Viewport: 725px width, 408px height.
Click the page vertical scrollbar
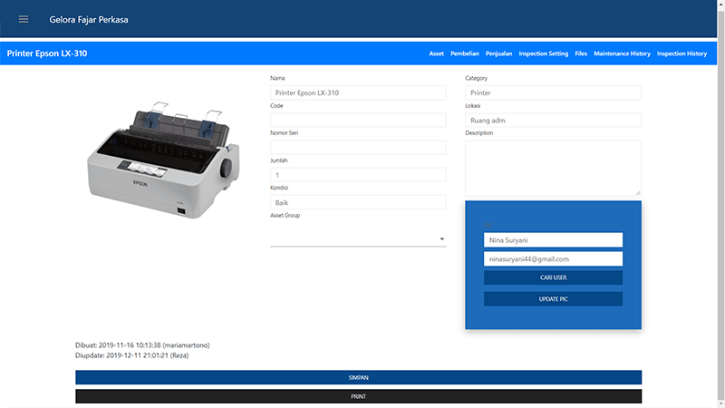click(720, 203)
